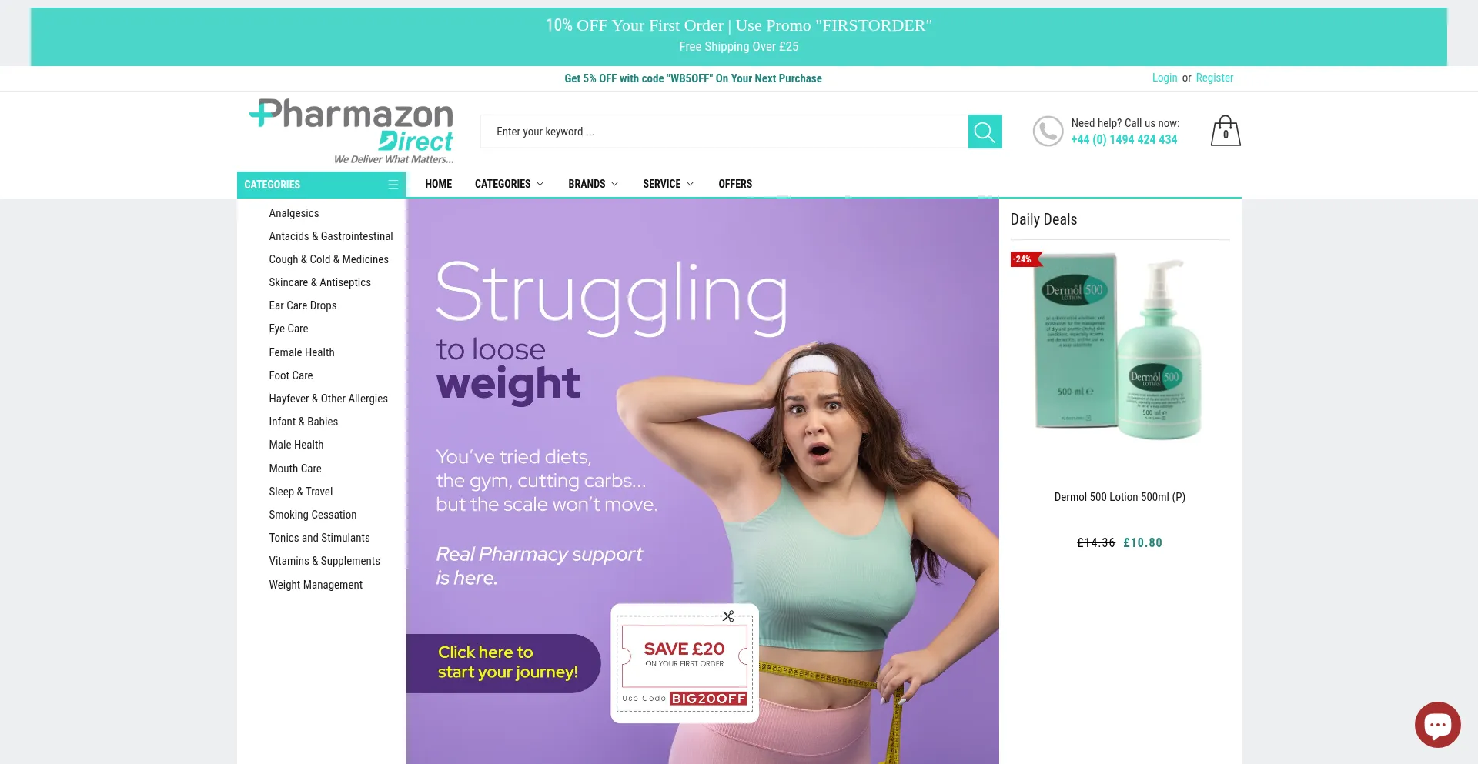1478x764 pixels.
Task: Expand the Brands dropdown menu
Action: click(x=593, y=184)
